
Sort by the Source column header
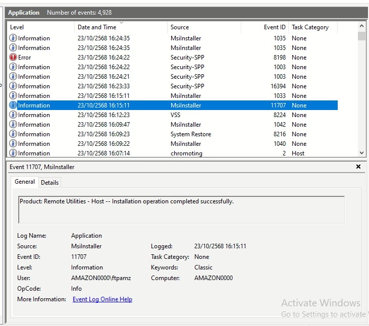(204, 27)
